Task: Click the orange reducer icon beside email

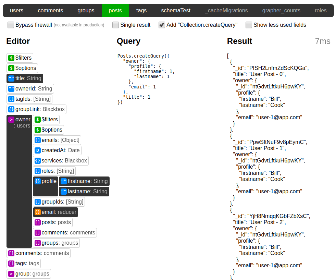Action: point(37,212)
